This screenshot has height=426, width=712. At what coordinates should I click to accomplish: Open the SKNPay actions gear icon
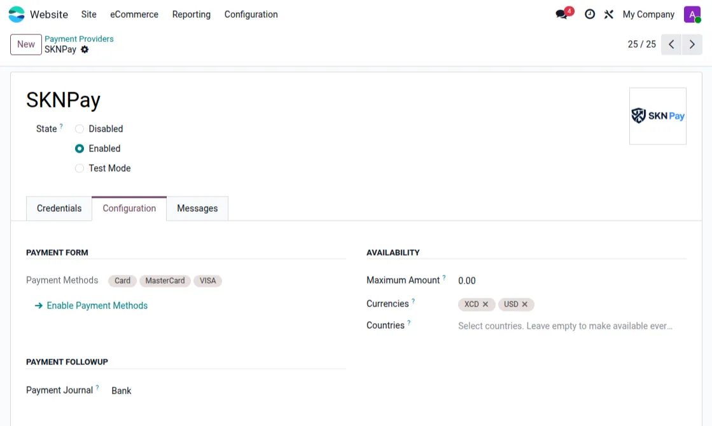[x=85, y=50]
